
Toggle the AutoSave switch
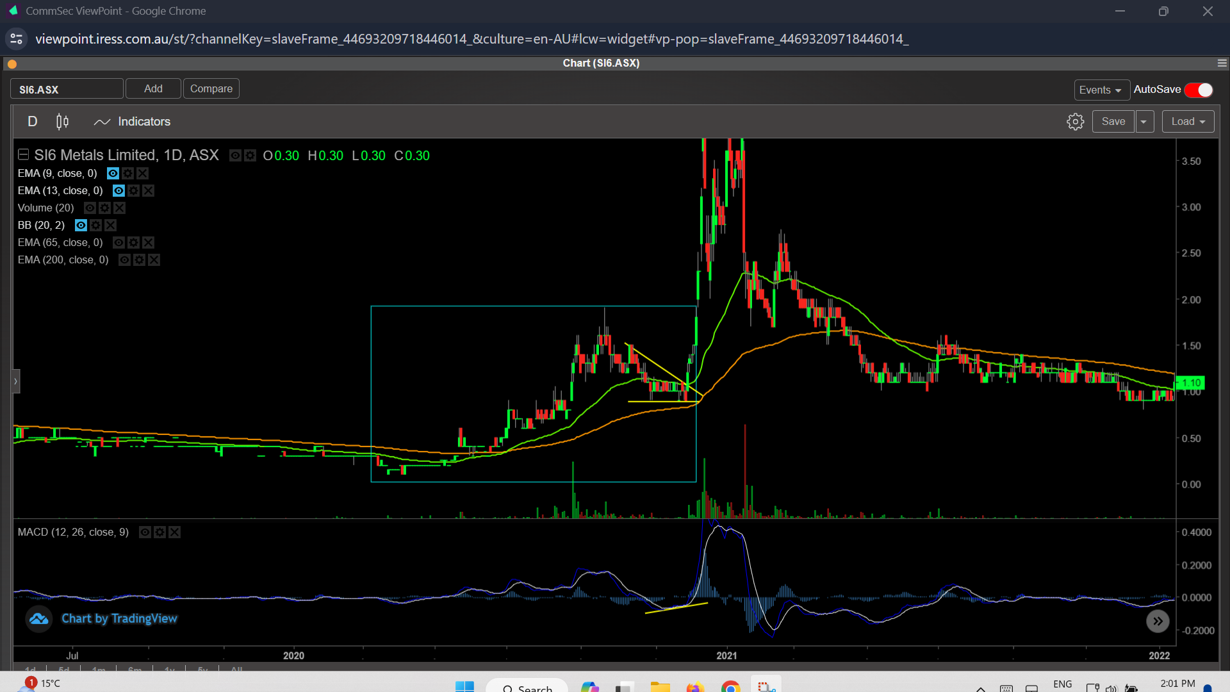[1199, 90]
